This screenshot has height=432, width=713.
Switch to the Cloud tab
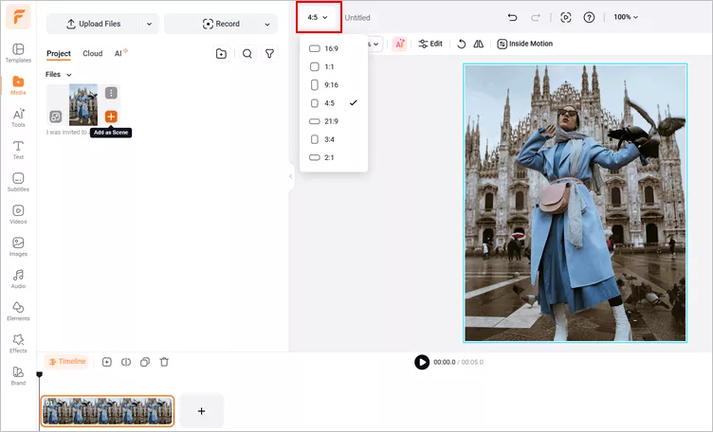pyautogui.click(x=92, y=54)
